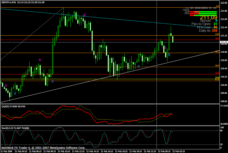Click the QQE(5) 57.8289 58.6740 indicator label
Image resolution: width=228 pixels, height=153 pixels.
(x=13, y=106)
